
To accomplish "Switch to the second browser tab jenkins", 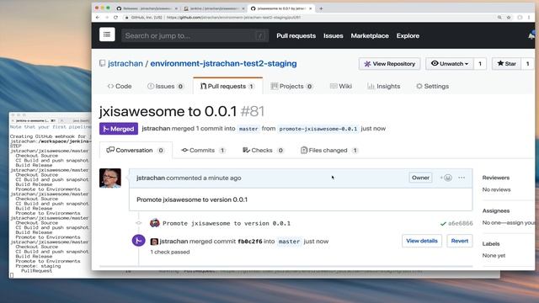I will tap(213, 8).
